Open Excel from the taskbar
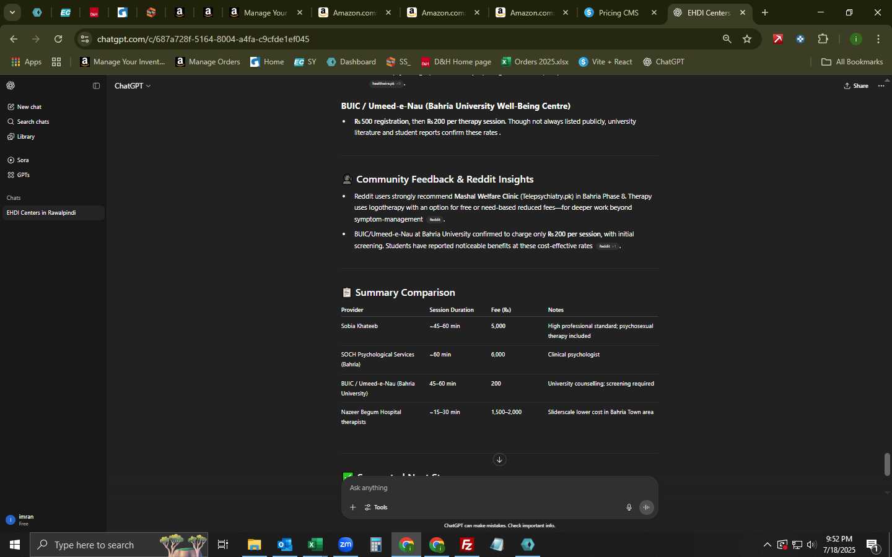 [x=315, y=545]
